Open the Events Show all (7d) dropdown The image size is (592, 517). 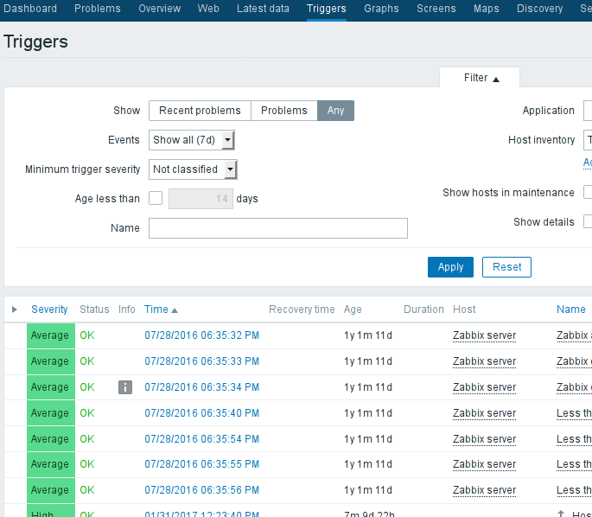(x=192, y=140)
